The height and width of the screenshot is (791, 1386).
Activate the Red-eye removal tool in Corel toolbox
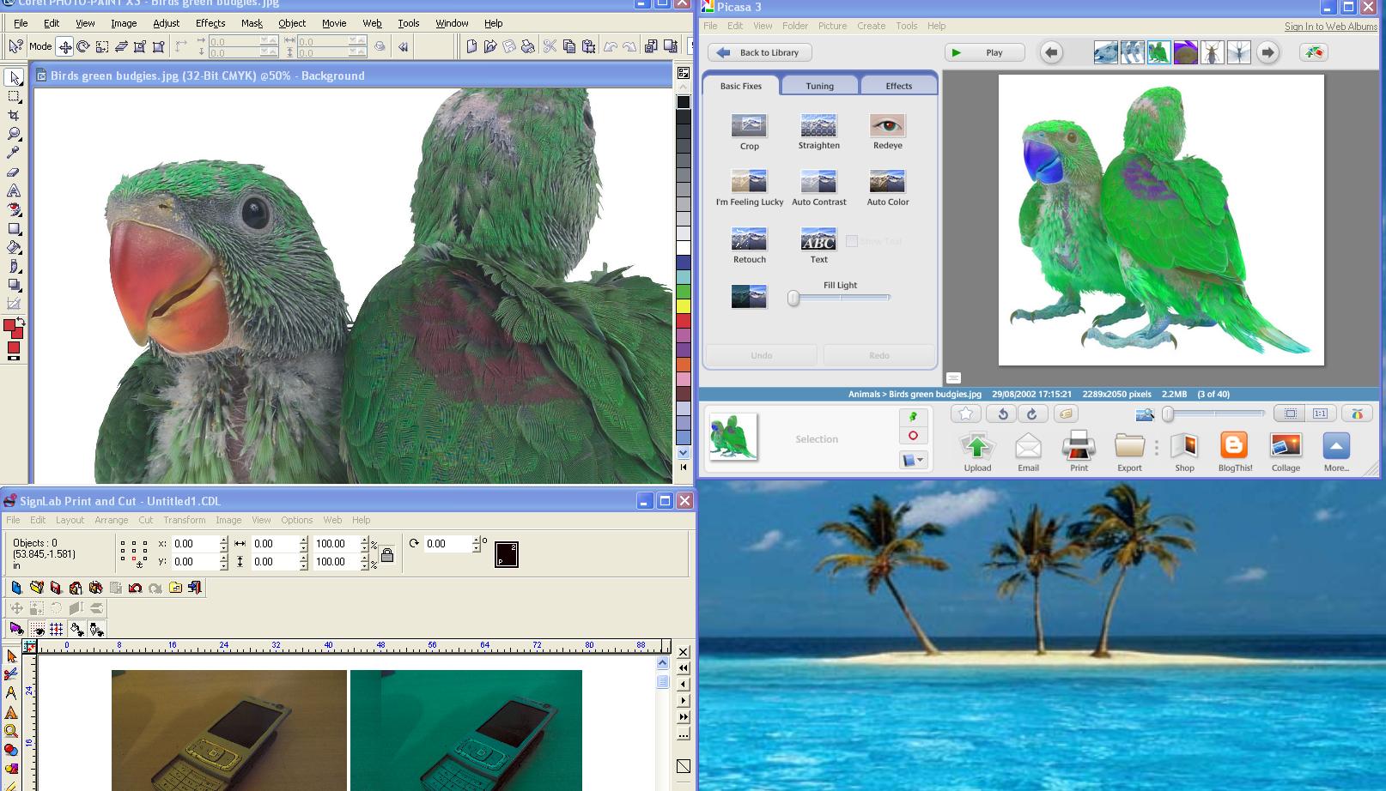coord(14,209)
